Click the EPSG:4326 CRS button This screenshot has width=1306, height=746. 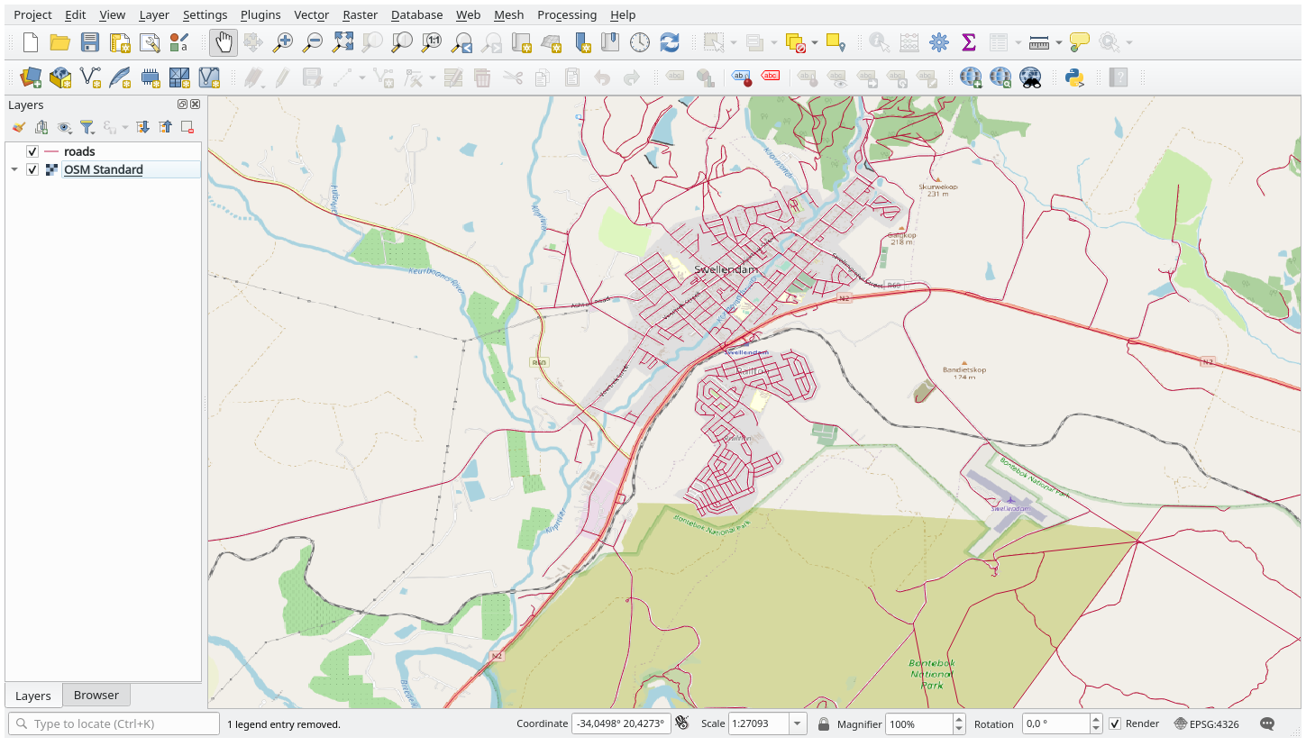coord(1207,723)
